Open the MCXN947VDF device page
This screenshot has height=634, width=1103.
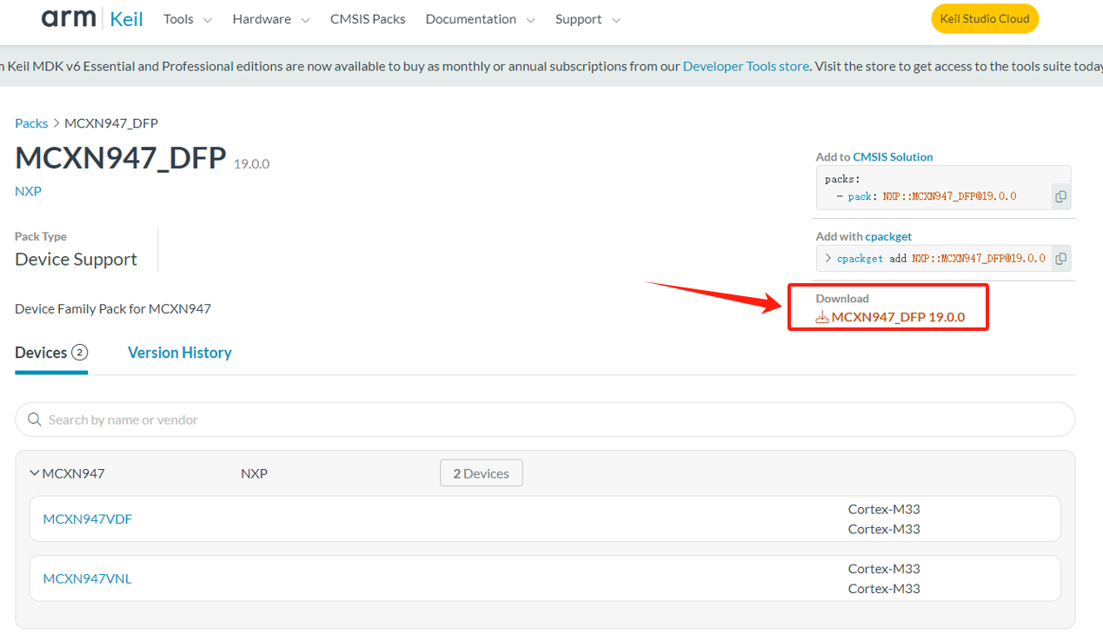88,519
